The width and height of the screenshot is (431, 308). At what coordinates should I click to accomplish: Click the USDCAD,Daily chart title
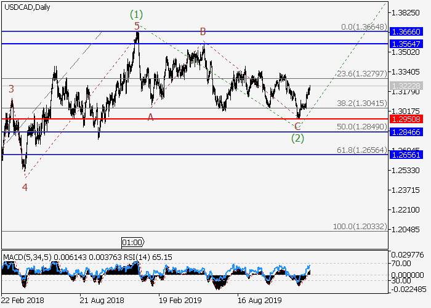(x=28, y=7)
